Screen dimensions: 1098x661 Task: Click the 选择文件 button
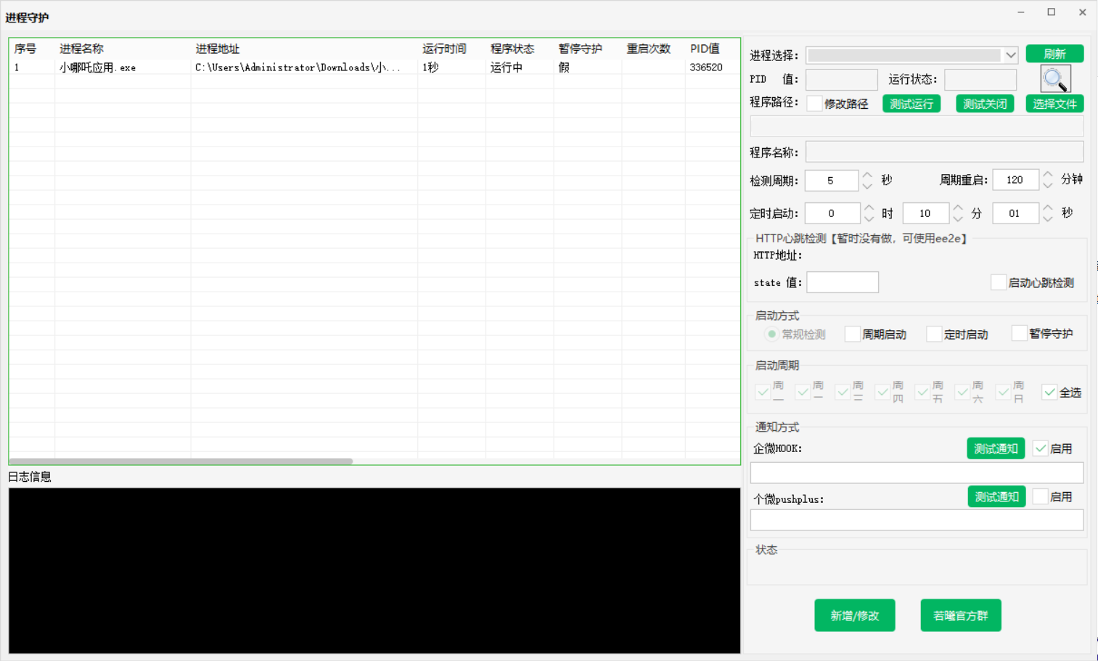tap(1054, 104)
